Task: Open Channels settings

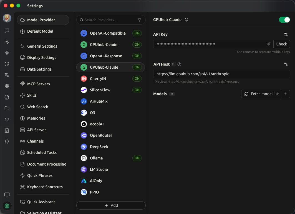Action: (x=43, y=141)
